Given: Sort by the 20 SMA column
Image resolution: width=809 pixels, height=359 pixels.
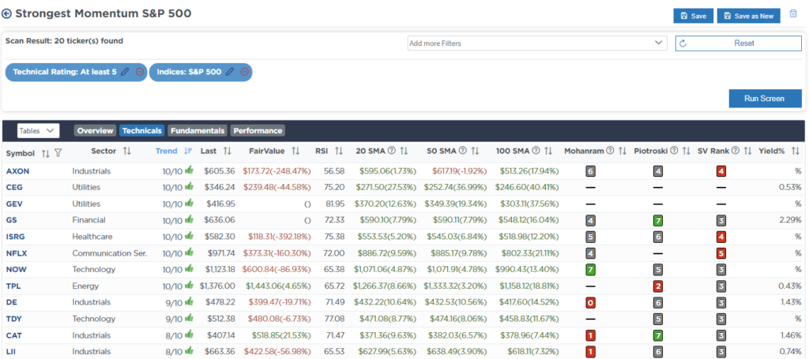Looking at the screenshot, I should pyautogui.click(x=404, y=151).
